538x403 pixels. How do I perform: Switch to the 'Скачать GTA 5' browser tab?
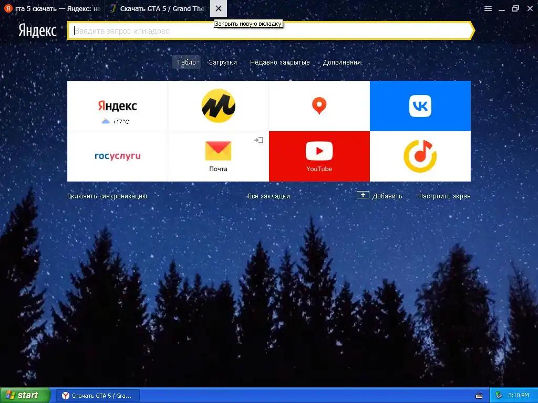(157, 8)
